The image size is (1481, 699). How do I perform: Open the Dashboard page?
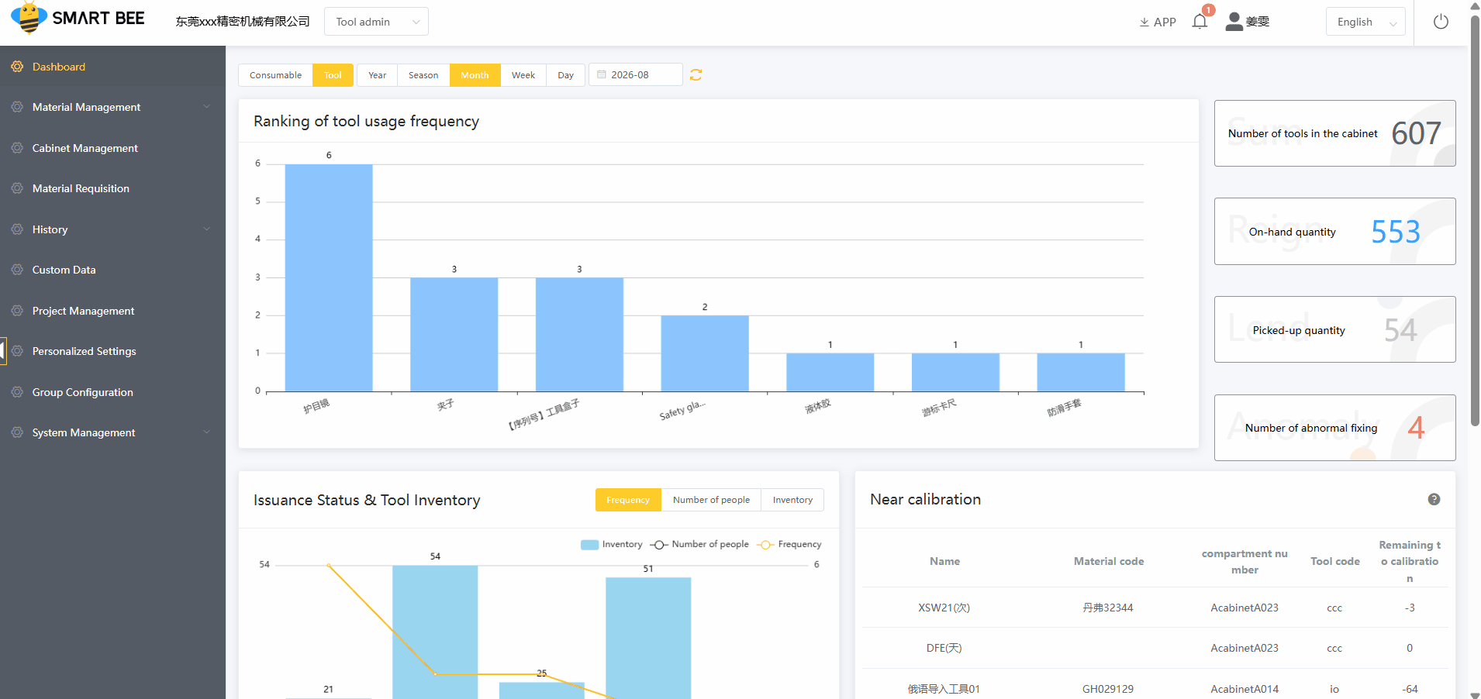(x=112, y=67)
